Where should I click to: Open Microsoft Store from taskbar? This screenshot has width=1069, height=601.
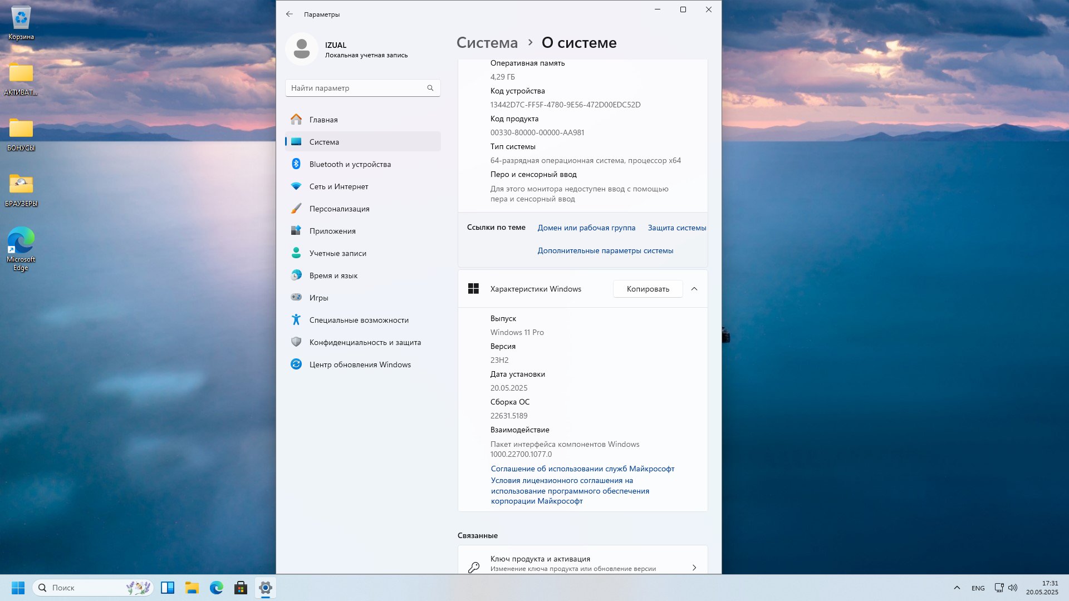click(x=241, y=588)
